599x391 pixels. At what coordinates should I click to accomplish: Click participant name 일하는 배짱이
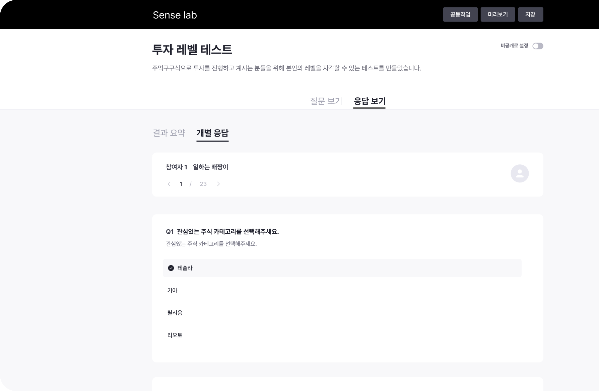click(x=210, y=167)
